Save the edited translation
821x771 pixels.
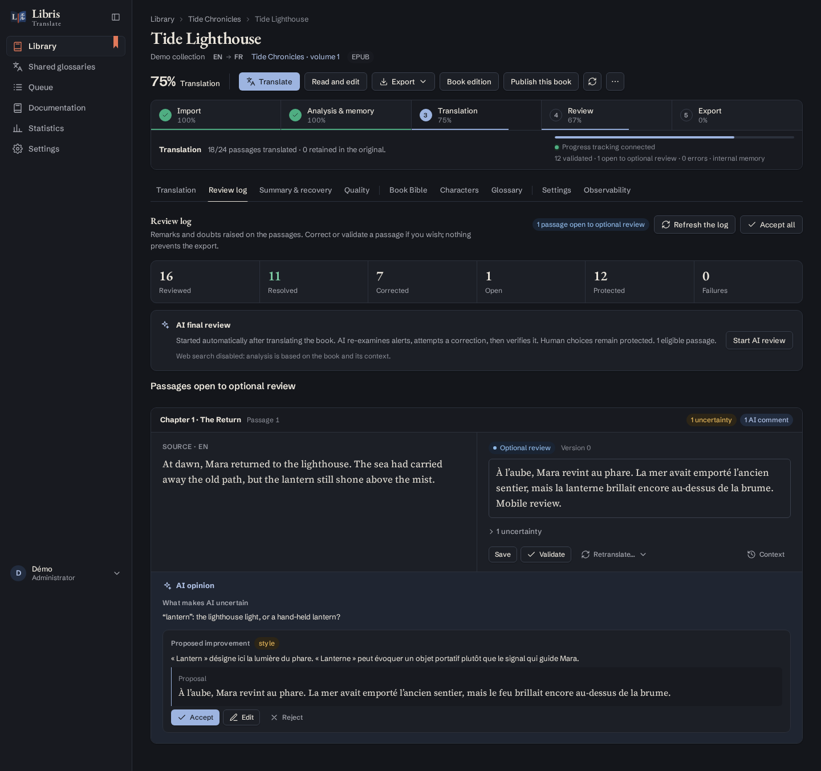click(x=503, y=554)
